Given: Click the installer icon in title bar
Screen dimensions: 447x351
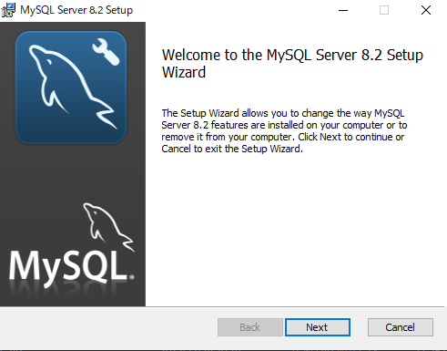Looking at the screenshot, I should 8,10.
